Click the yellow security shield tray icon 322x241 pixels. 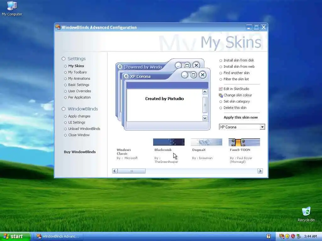pyautogui.click(x=287, y=236)
